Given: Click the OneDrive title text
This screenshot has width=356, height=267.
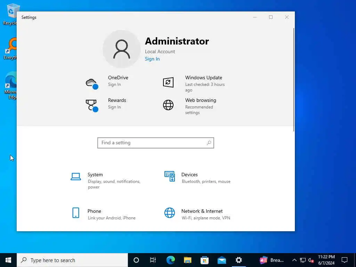Looking at the screenshot, I should coord(118,78).
